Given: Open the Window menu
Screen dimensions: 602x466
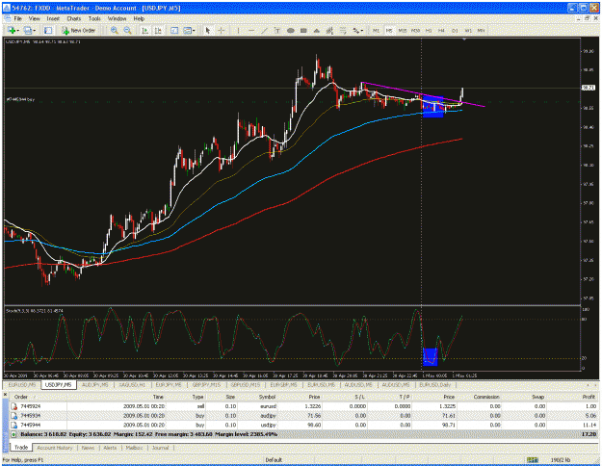Looking at the screenshot, I should pos(117,18).
